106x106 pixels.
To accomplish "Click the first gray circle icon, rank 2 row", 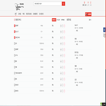I will click(x=61, y=32).
